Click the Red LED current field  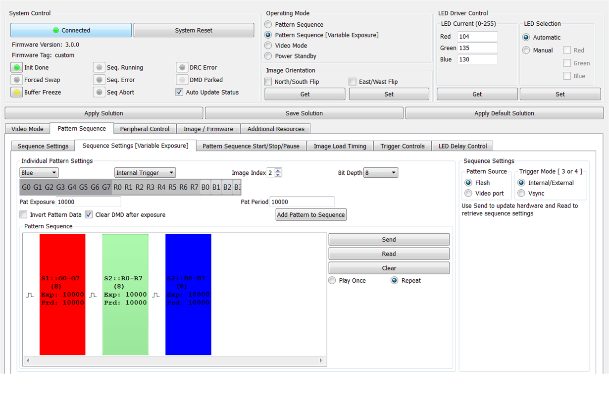(x=477, y=36)
